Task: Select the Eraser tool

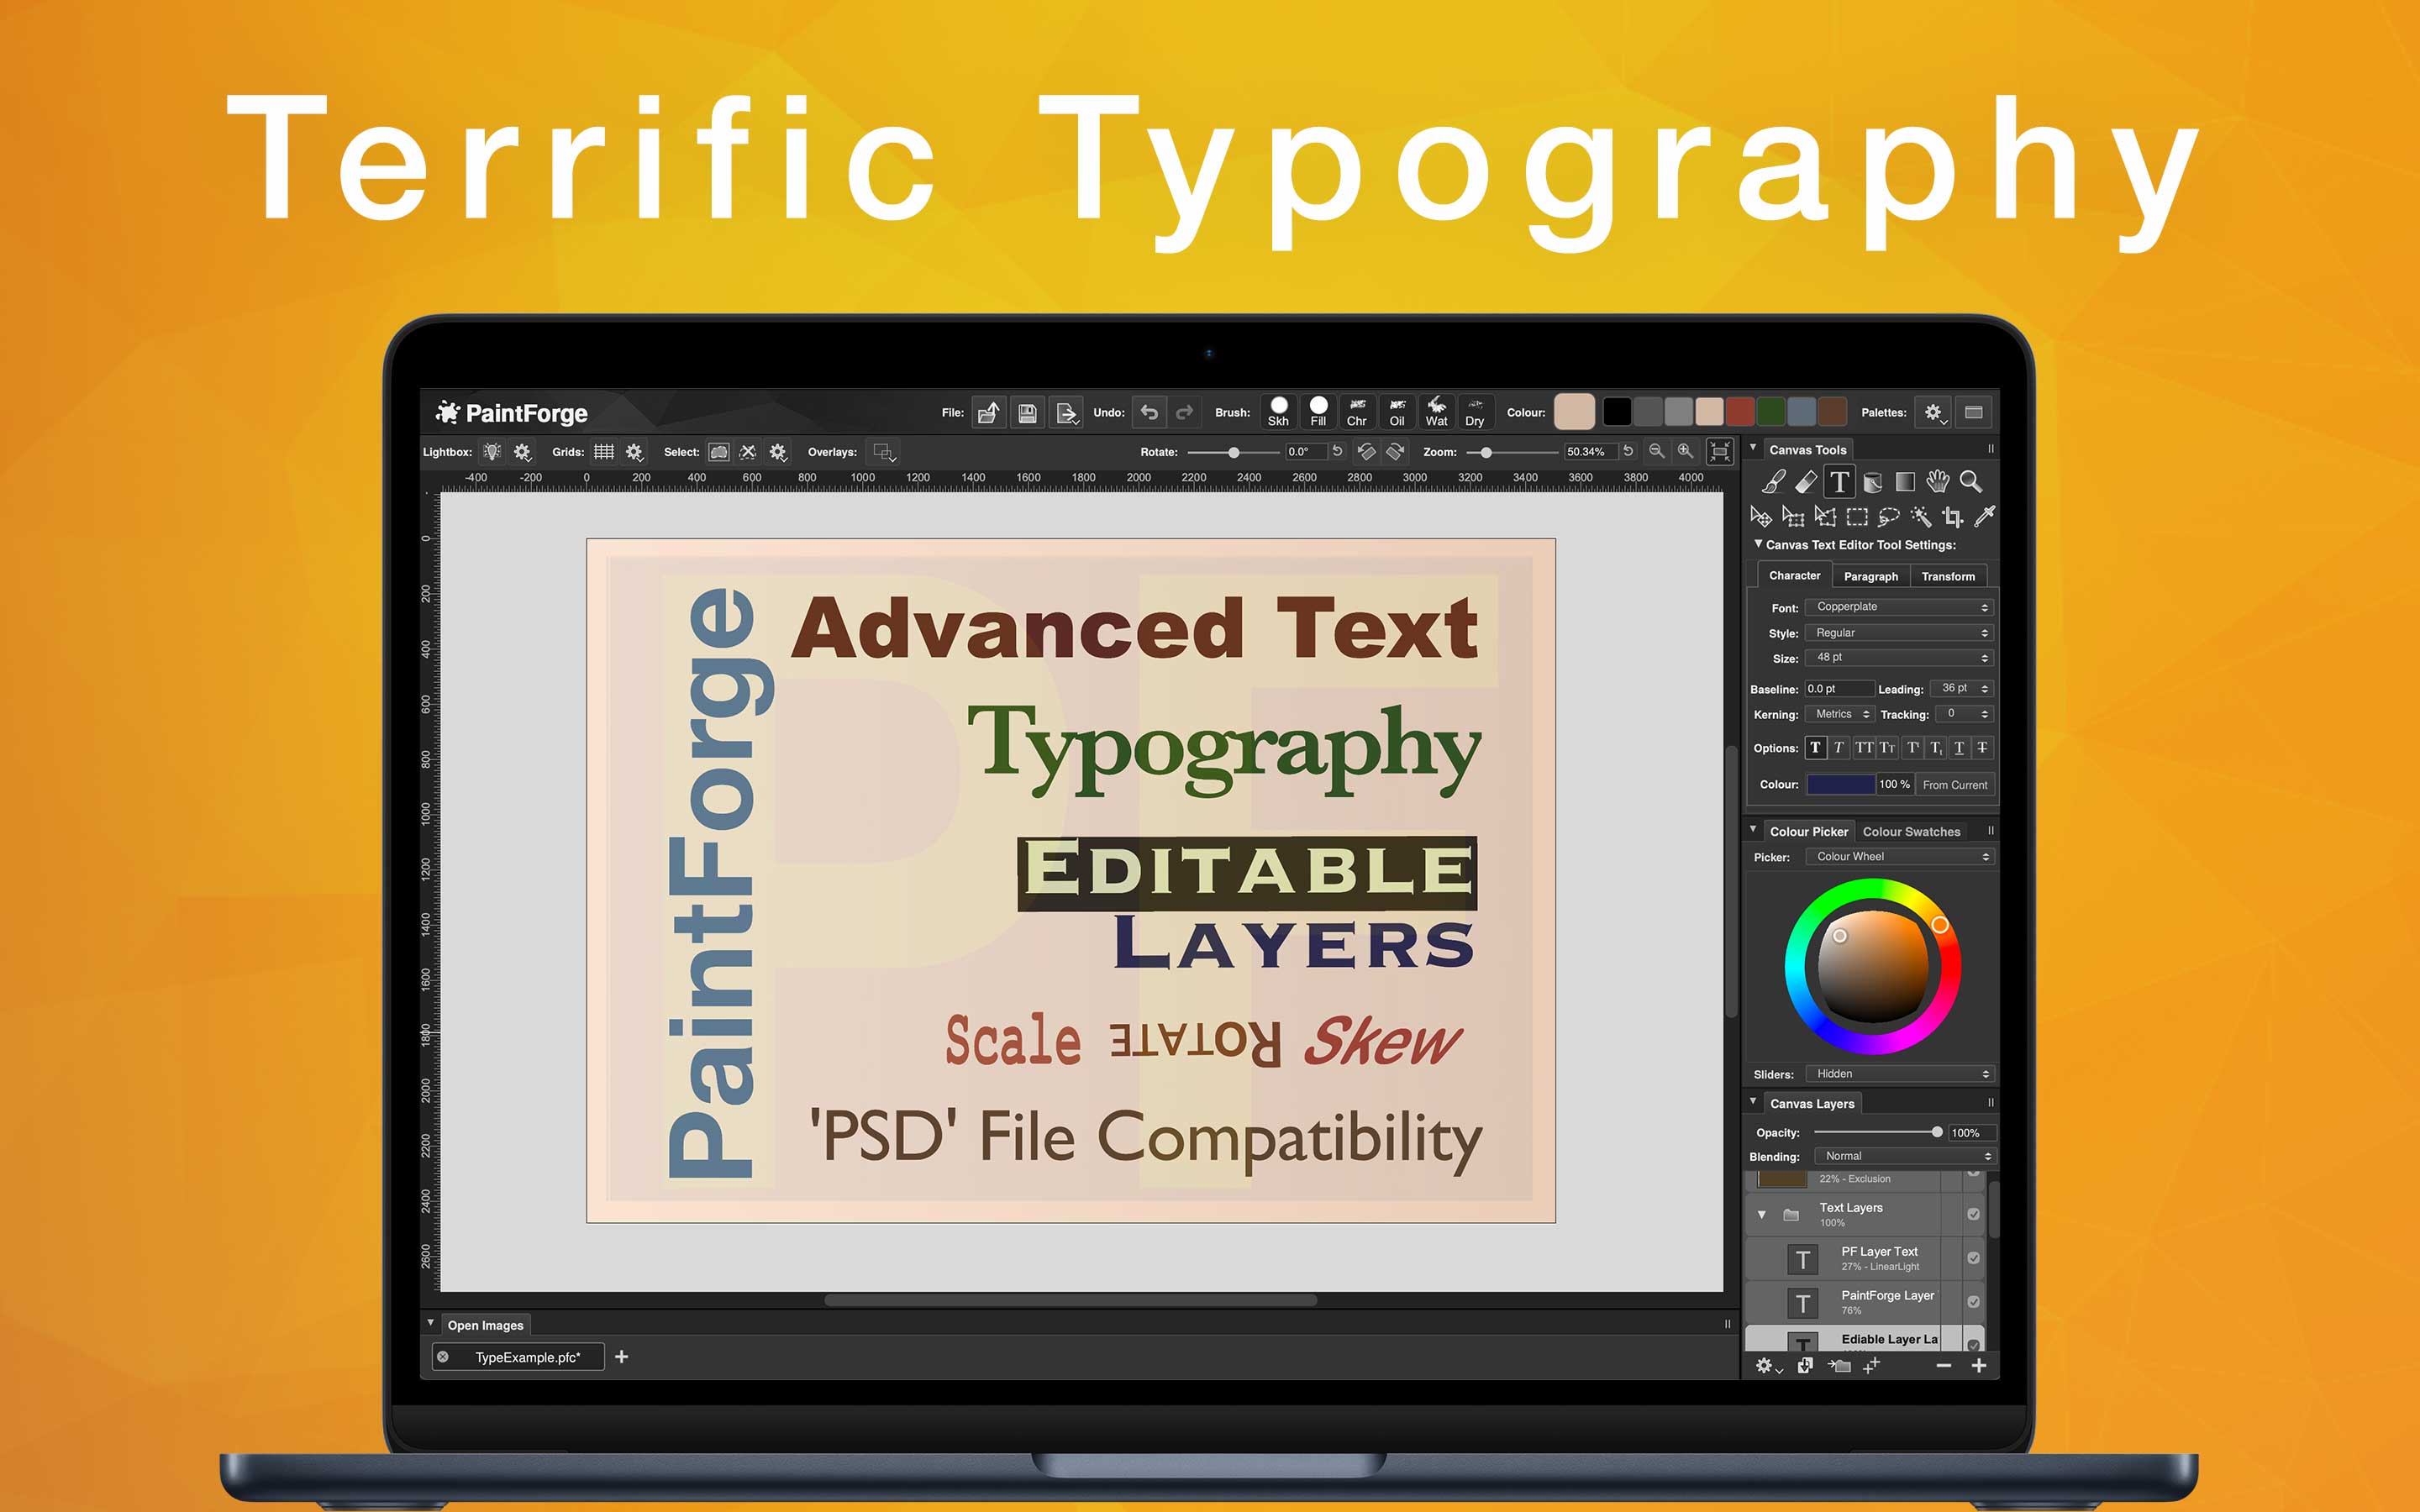Action: [x=1806, y=482]
